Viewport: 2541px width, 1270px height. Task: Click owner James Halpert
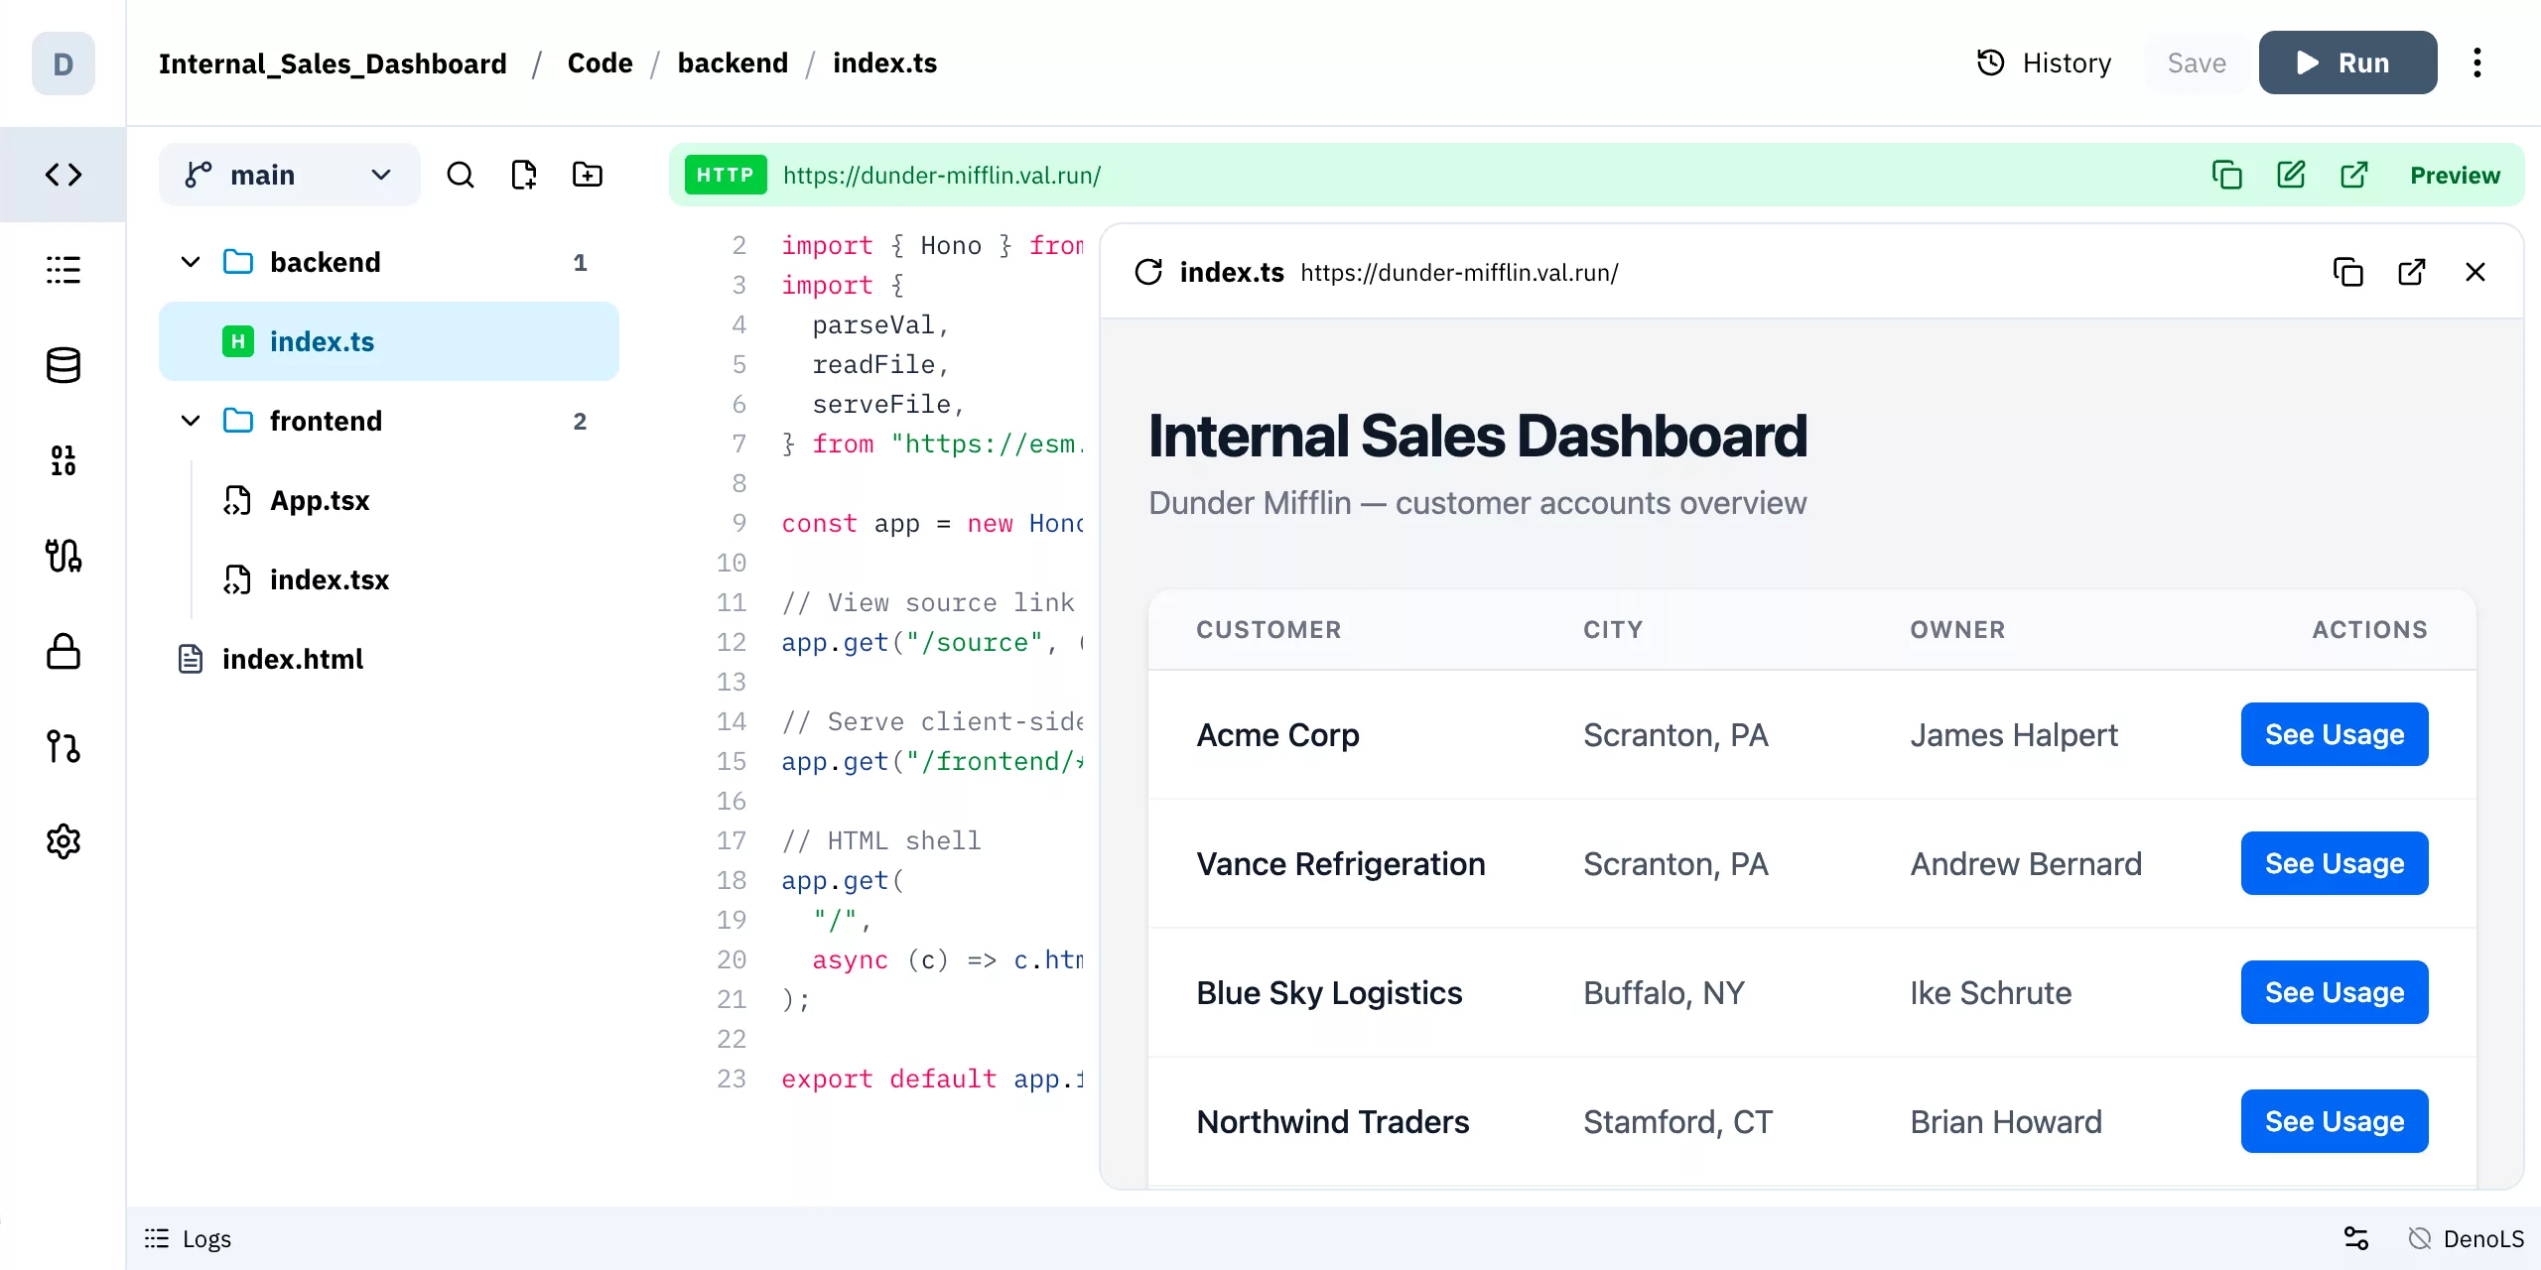pyautogui.click(x=2014, y=734)
